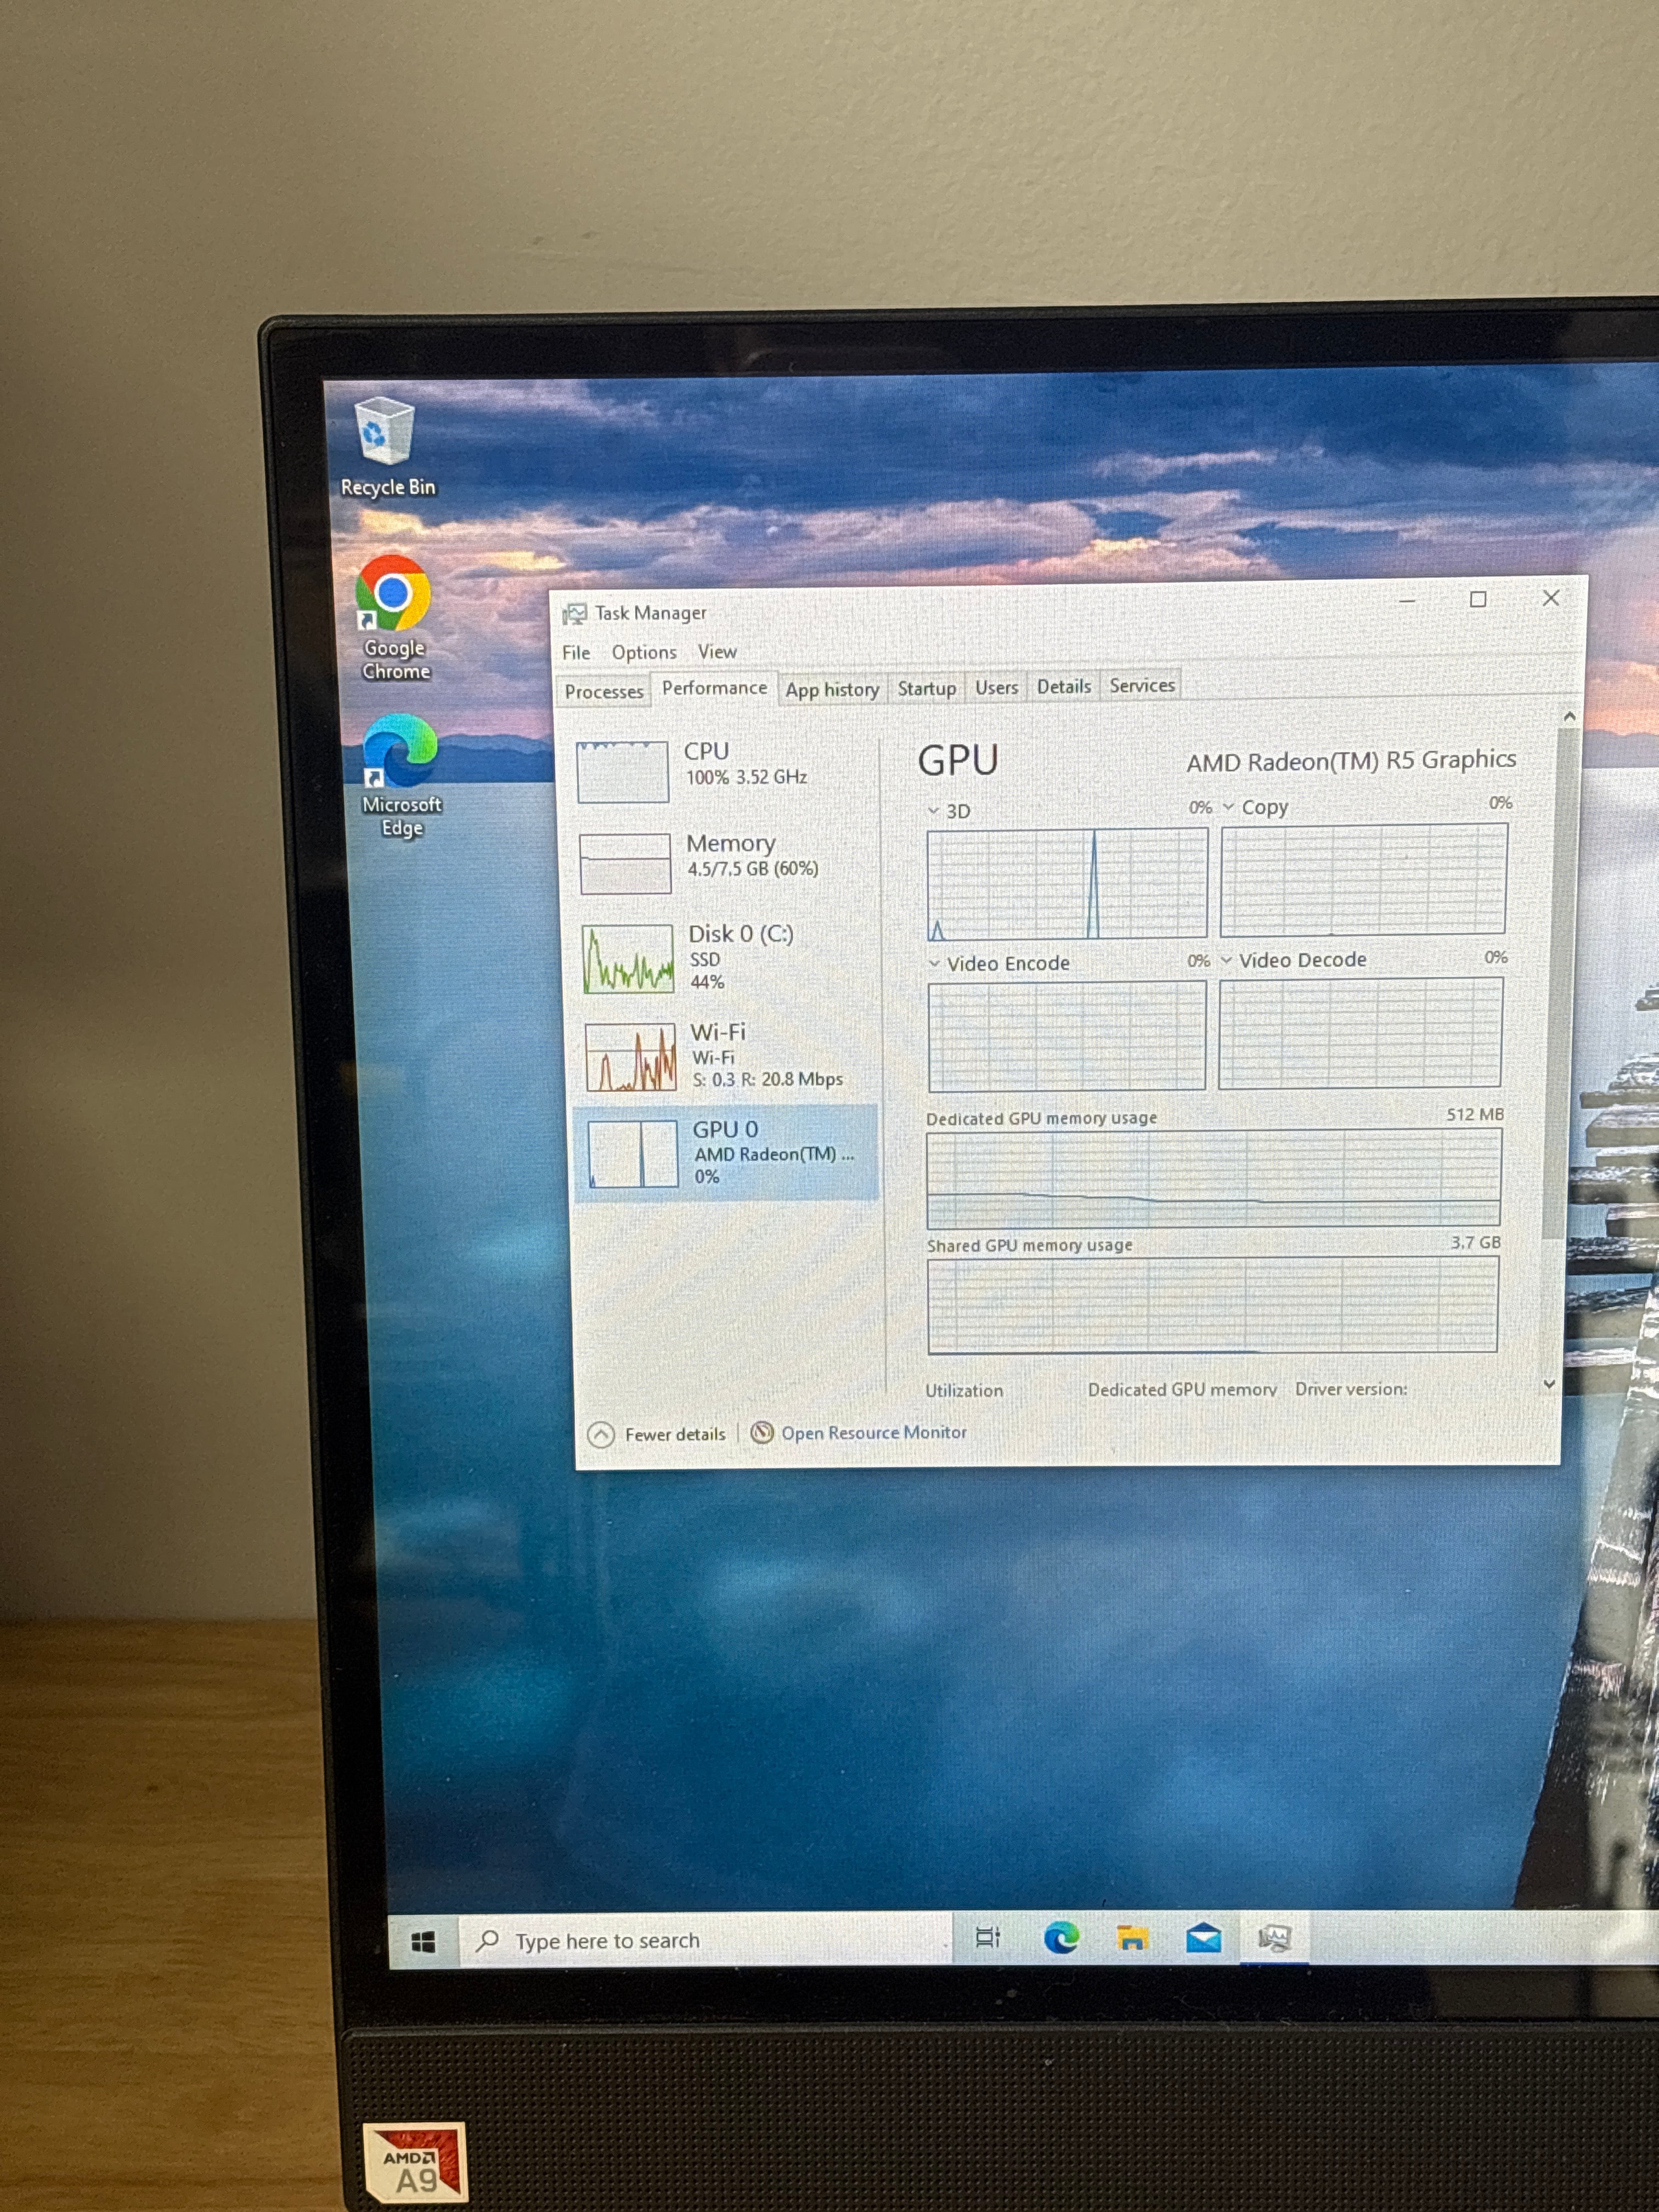Switch to the Processes tab
1659x2212 pixels.
coord(604,691)
